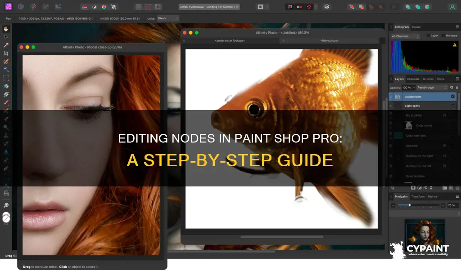Image resolution: width=461 pixels, height=270 pixels.
Task: Apply Auto Levels from the toolbar
Action: 85,7
